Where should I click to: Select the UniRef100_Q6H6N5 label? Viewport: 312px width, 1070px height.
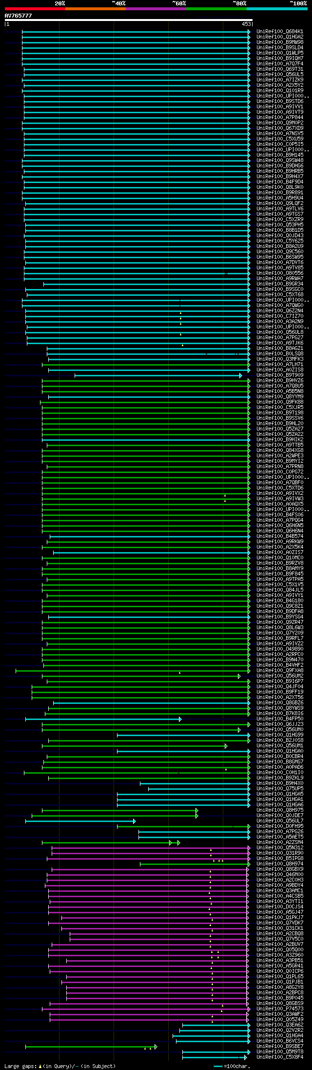click(280, 525)
